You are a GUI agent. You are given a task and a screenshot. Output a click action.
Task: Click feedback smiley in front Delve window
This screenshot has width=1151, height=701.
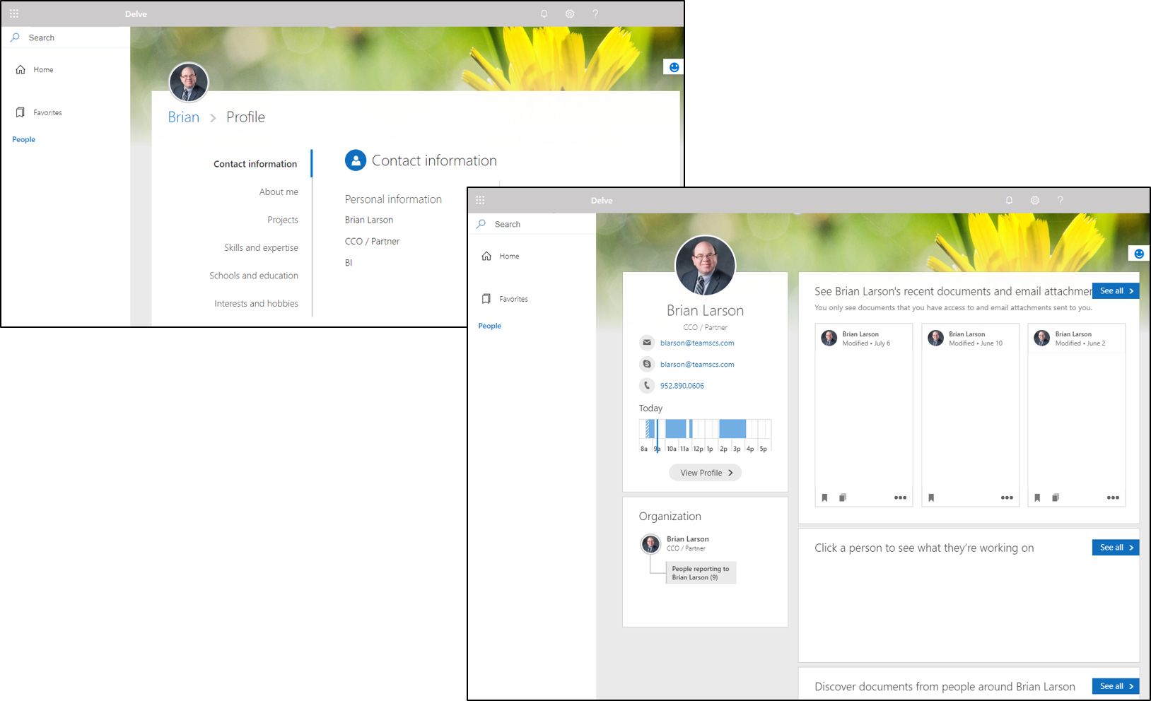[1139, 254]
